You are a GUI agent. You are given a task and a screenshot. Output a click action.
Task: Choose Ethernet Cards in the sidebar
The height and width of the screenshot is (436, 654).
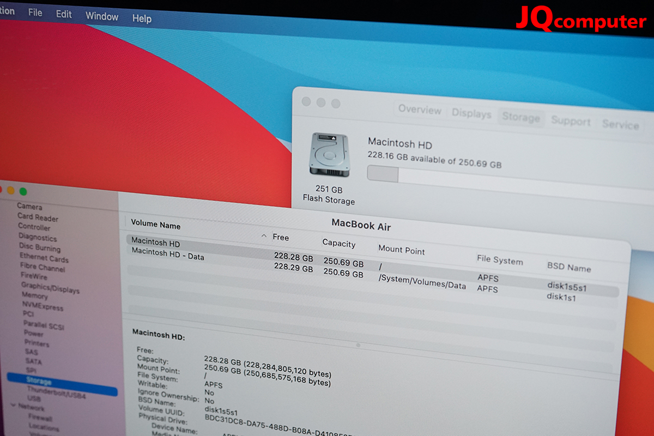44,258
